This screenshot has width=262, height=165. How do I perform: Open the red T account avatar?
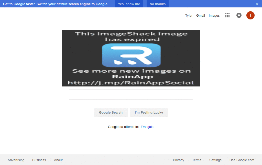click(x=250, y=15)
